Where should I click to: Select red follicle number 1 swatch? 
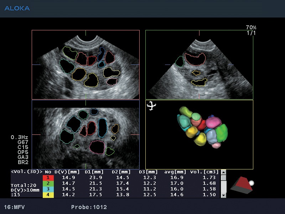[48, 178]
